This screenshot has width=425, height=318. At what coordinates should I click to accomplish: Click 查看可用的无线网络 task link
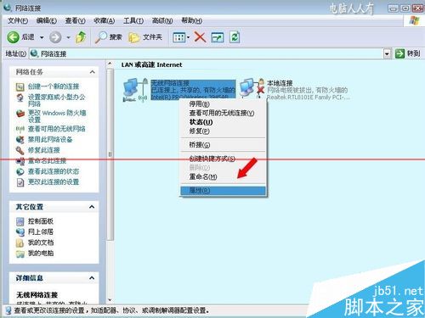pos(56,129)
